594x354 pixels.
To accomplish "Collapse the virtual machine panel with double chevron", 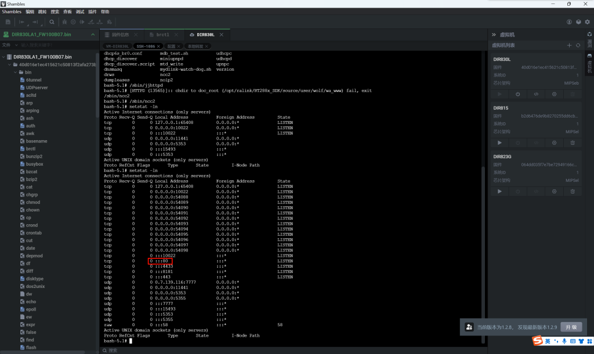I will 494,35.
